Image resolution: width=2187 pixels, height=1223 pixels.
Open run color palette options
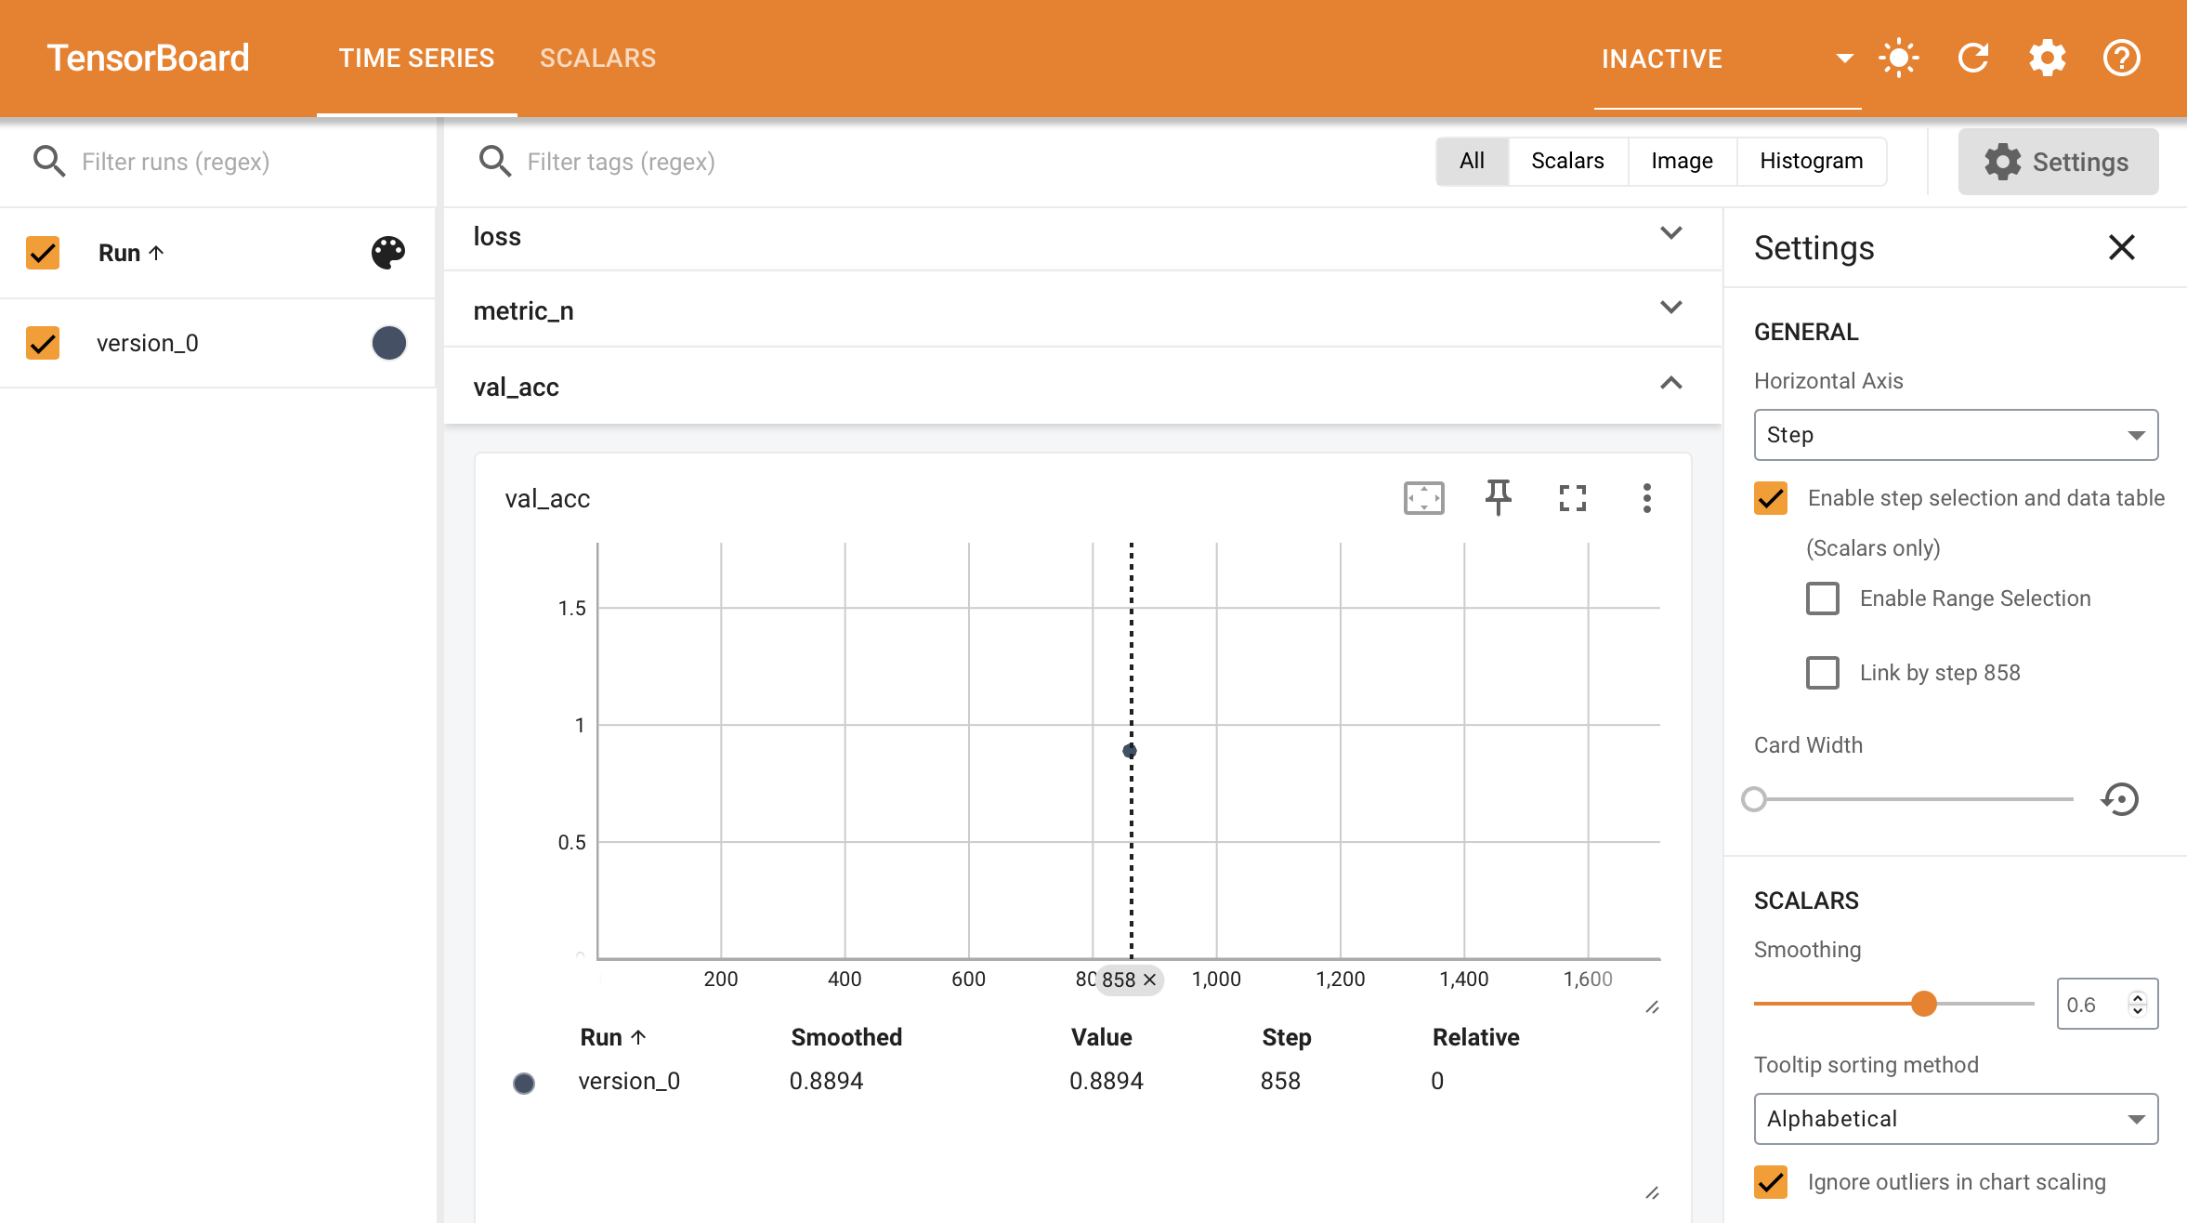[387, 252]
